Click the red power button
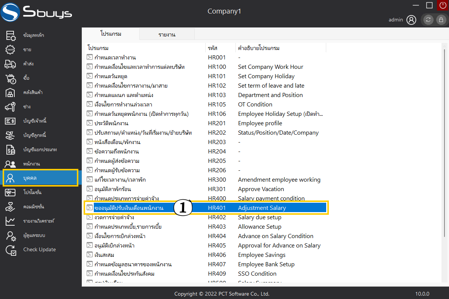Viewport: 449px width, 299px height. (443, 5)
